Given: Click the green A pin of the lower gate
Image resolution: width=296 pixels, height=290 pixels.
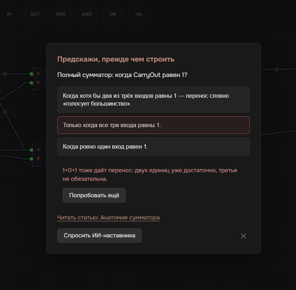Looking at the screenshot, I should point(31,150).
